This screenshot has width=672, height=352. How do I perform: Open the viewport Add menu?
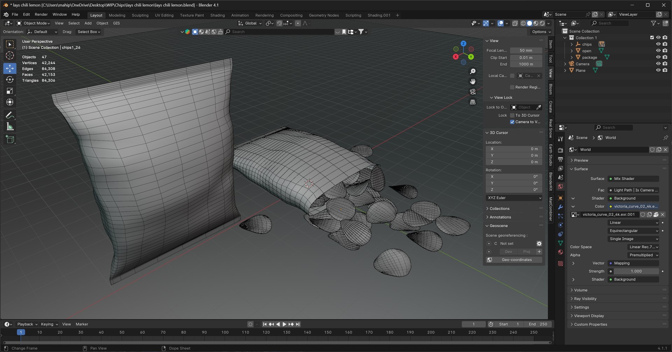coord(88,23)
